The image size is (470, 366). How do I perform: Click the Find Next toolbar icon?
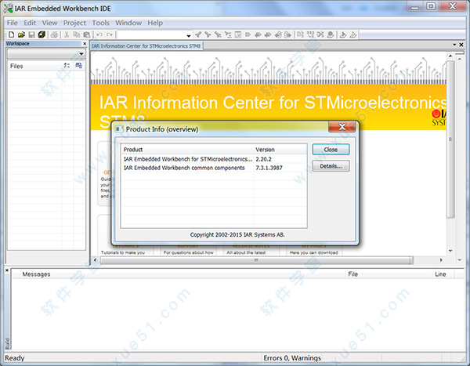(208, 34)
